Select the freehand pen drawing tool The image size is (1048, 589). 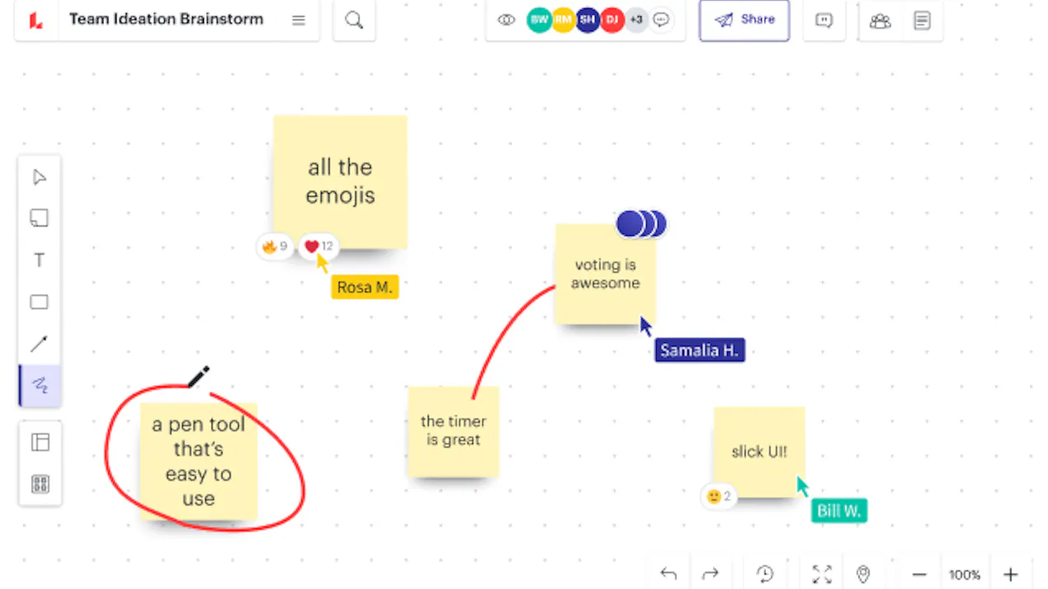pyautogui.click(x=40, y=385)
